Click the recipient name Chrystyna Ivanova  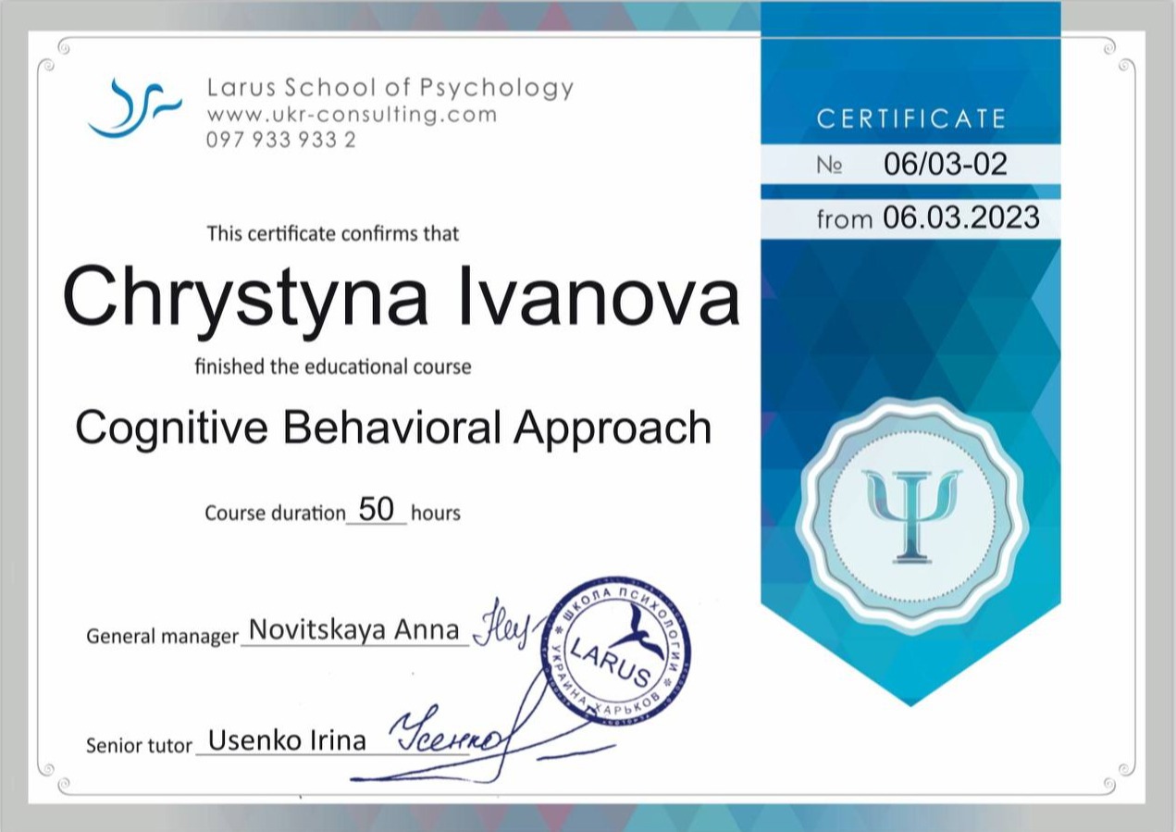[401, 296]
